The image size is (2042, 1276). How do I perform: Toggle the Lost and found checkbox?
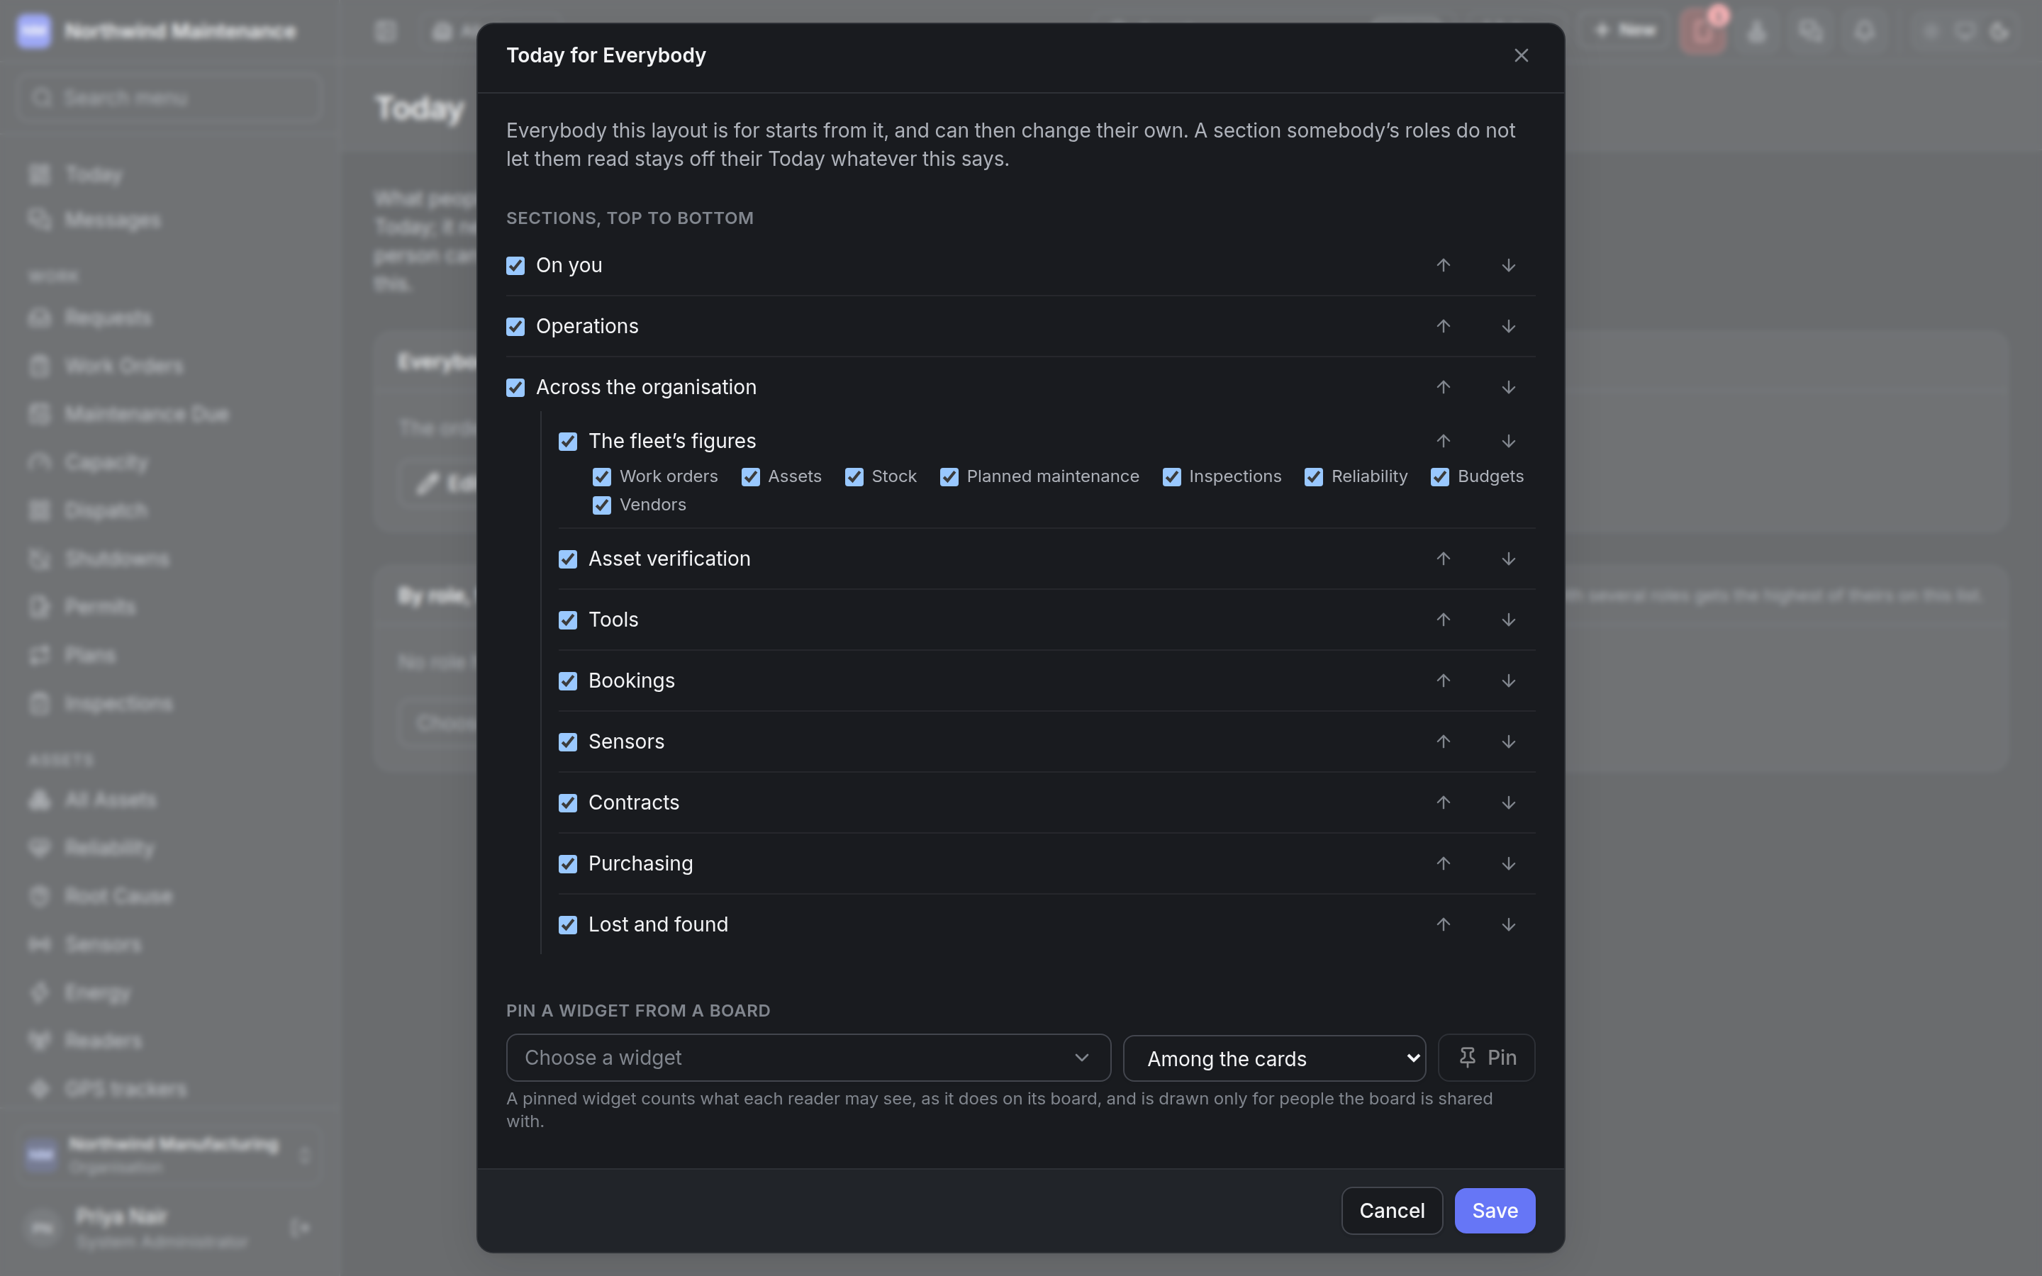(x=568, y=925)
